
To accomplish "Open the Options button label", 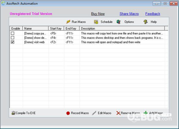I will [129, 22].
